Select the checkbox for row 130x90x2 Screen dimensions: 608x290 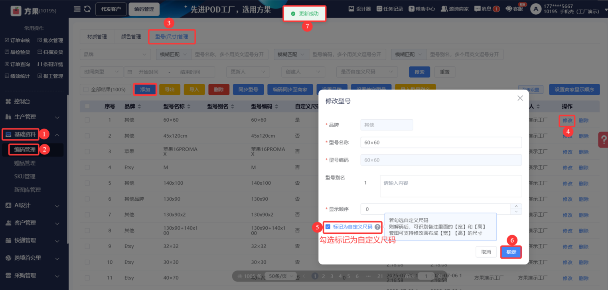tap(87, 215)
